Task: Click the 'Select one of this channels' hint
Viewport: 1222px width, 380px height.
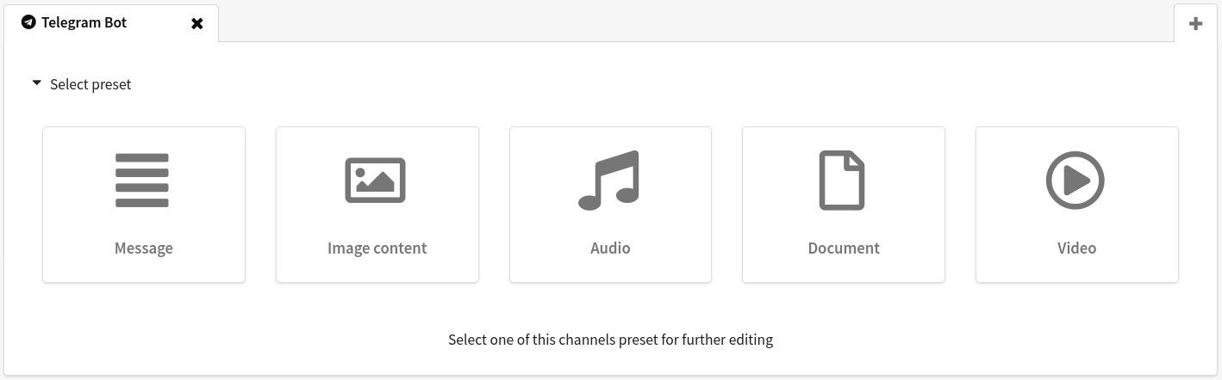Action: (610, 340)
